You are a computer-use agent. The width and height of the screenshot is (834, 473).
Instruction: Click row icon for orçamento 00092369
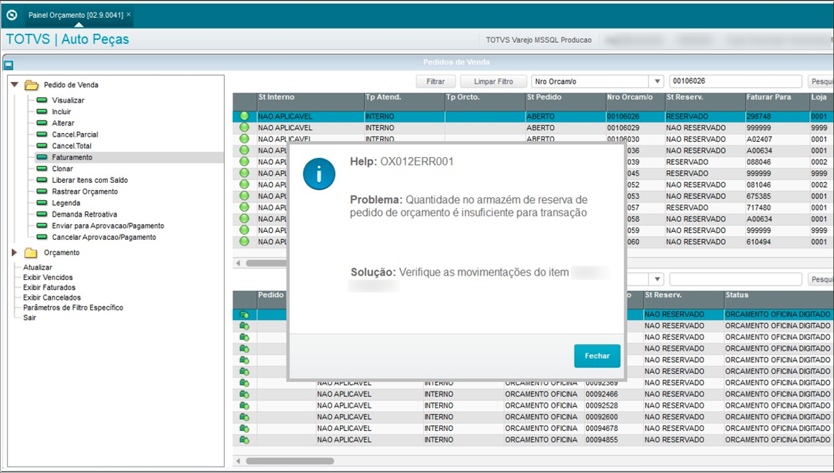tap(245, 383)
